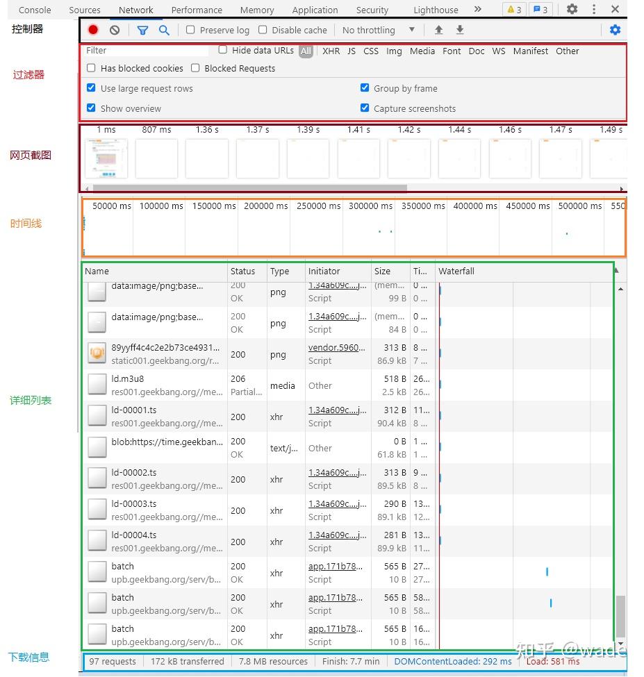Export HAR file
The image size is (644, 677).
[459, 30]
